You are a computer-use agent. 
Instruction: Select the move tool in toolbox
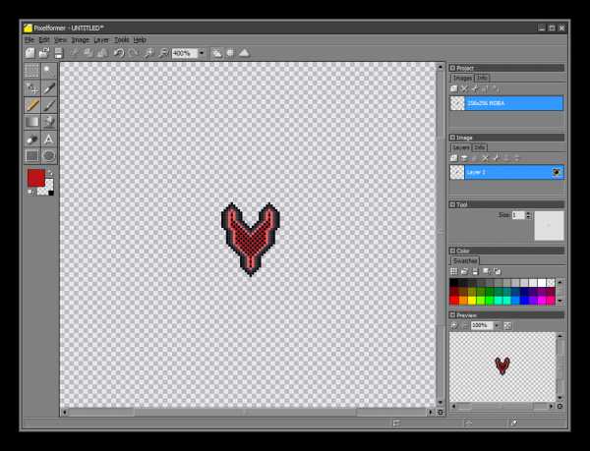(32, 88)
